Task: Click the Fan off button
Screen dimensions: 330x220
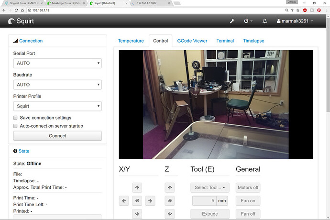Action: coord(248,214)
